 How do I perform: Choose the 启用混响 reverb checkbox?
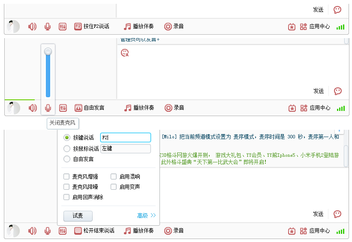pos(114,176)
